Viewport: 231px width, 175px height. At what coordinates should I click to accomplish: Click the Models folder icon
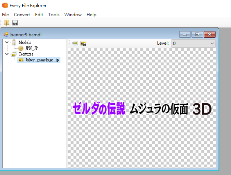tap(14, 42)
